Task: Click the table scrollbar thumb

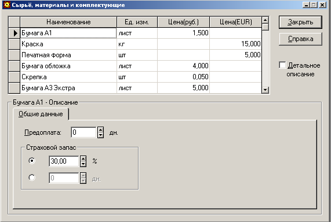Action: click(265, 27)
